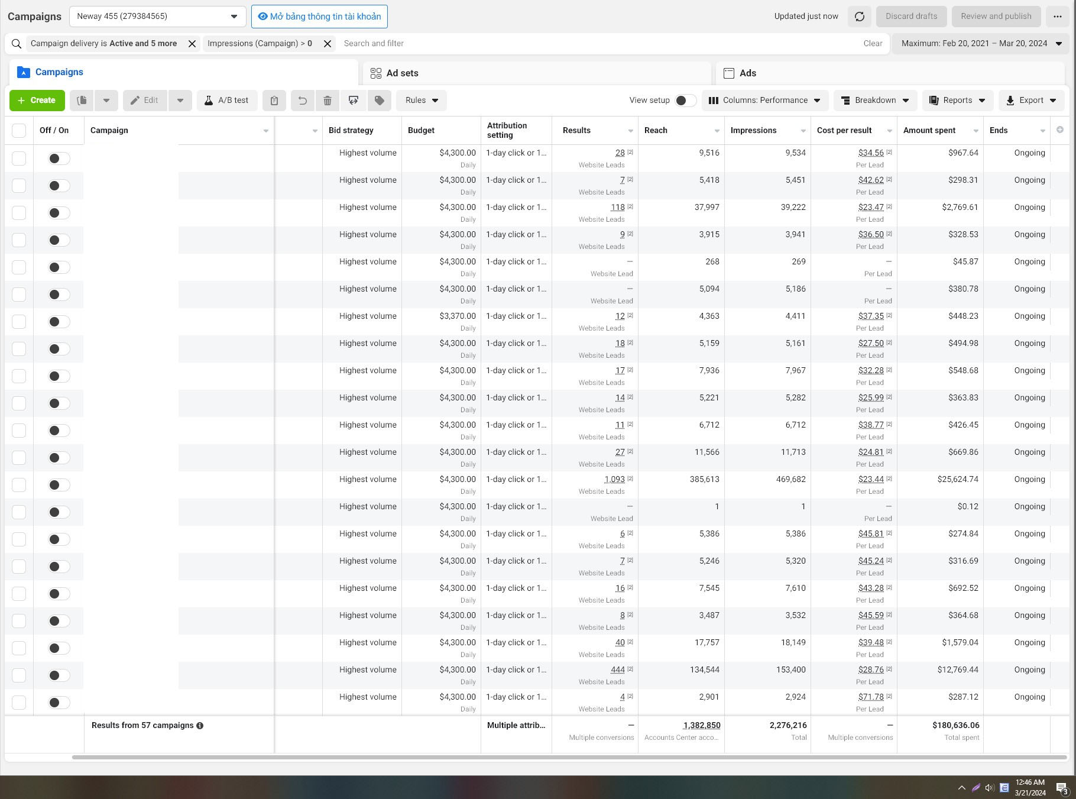Click the A/B test flask button
Image resolution: width=1076 pixels, height=799 pixels.
227,101
